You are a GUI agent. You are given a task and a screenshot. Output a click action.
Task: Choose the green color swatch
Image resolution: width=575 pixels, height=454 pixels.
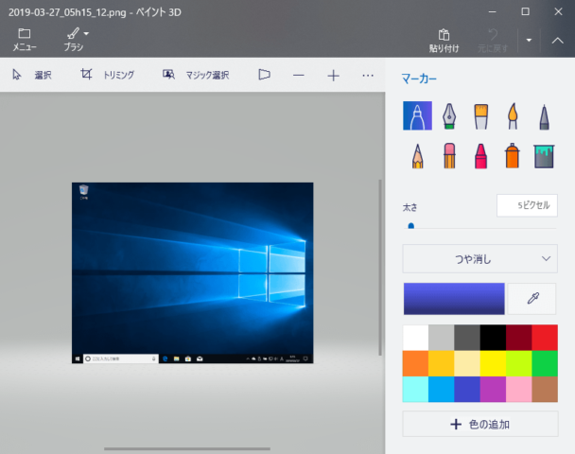(x=545, y=363)
